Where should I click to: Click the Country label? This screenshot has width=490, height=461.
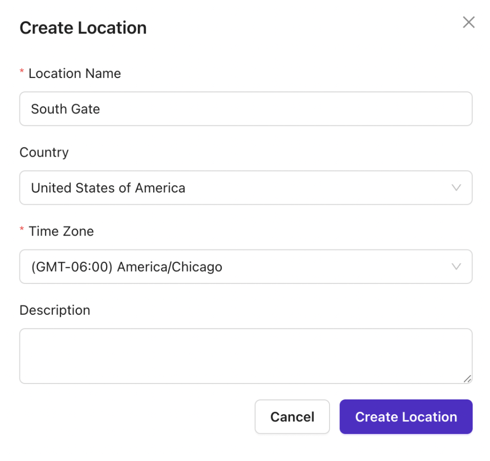[x=44, y=152]
